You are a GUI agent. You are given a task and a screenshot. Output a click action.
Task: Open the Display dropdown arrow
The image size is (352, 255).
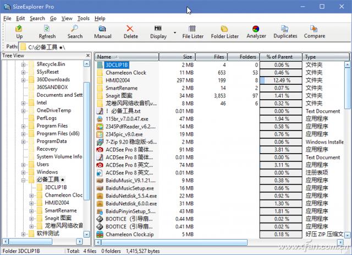point(175,32)
